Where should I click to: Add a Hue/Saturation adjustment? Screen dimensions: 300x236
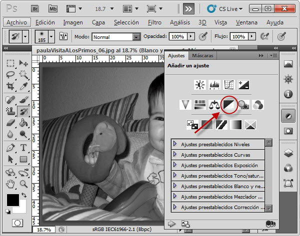point(200,105)
